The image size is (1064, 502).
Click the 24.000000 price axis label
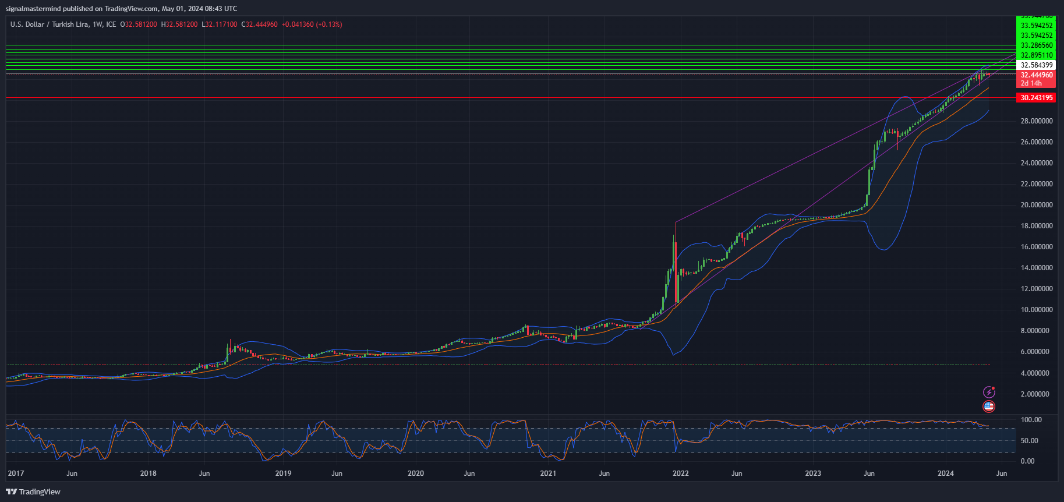(1037, 163)
